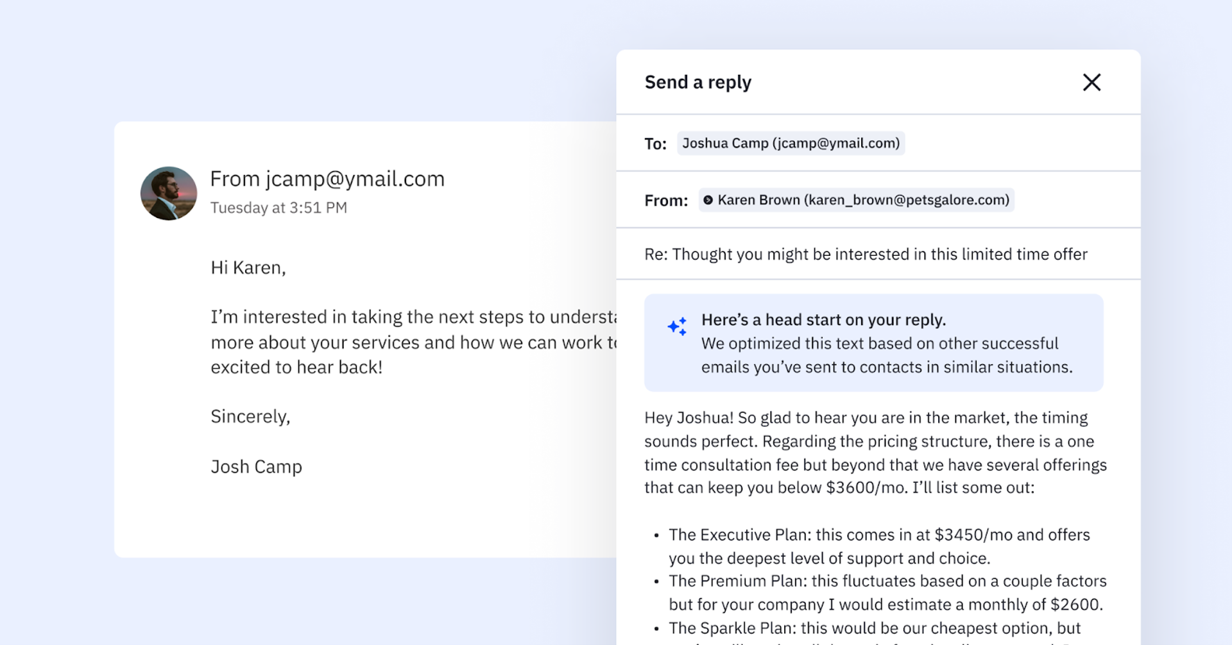Close the Send a reply panel
This screenshot has width=1232, height=645.
click(1091, 82)
